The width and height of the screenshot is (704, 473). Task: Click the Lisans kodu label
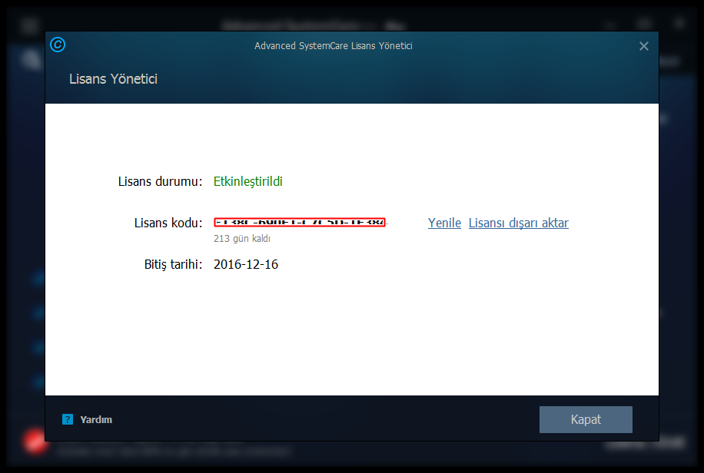tap(168, 223)
